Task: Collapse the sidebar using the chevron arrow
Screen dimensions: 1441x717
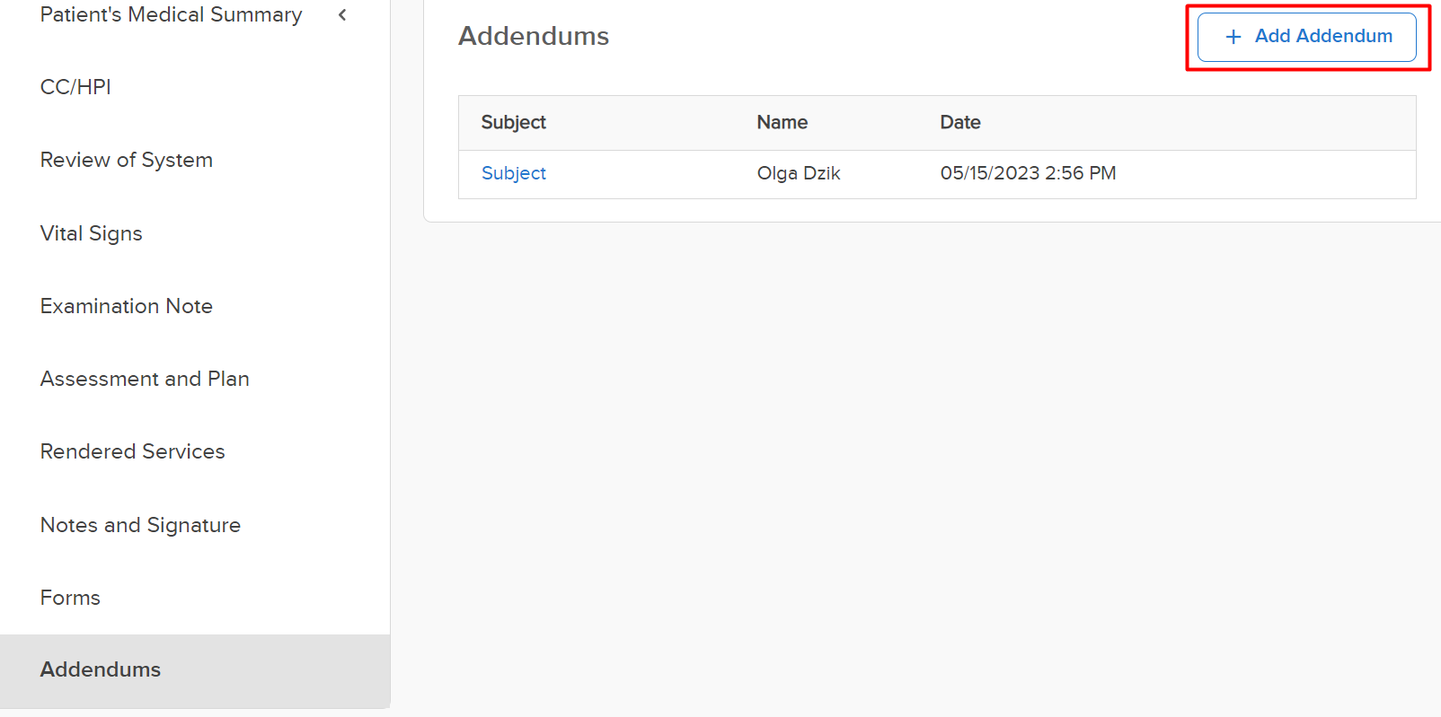Action: (342, 14)
